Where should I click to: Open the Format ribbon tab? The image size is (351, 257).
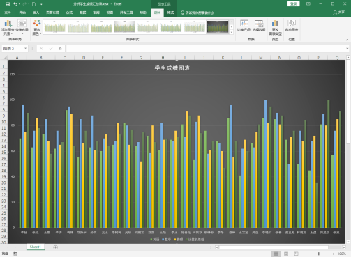coord(170,13)
